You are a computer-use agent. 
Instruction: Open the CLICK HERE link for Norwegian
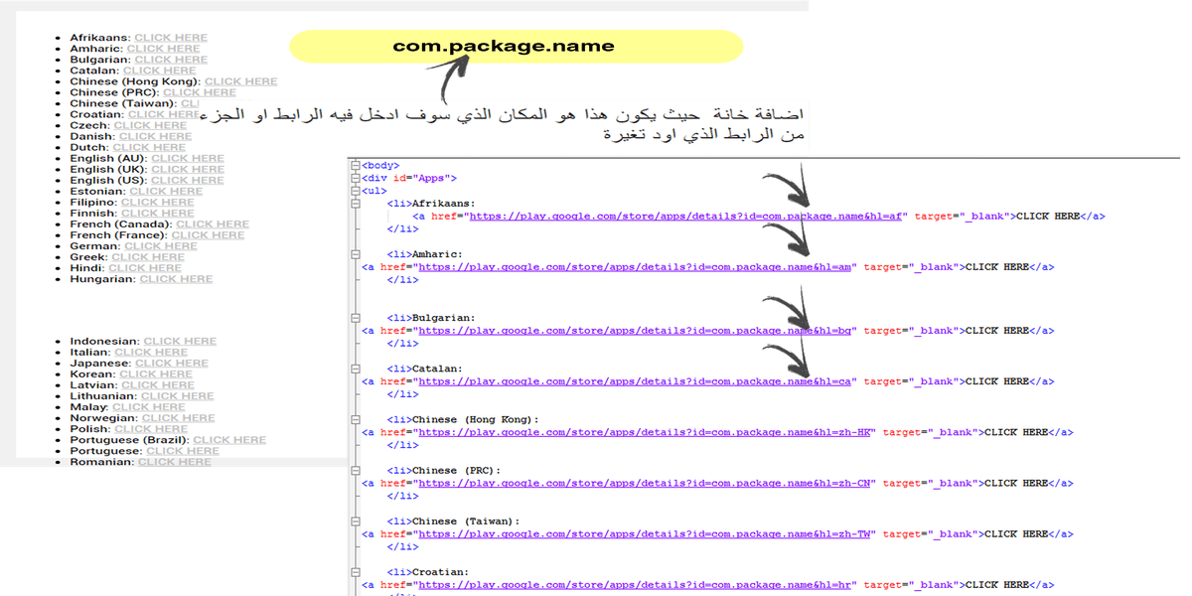click(179, 417)
